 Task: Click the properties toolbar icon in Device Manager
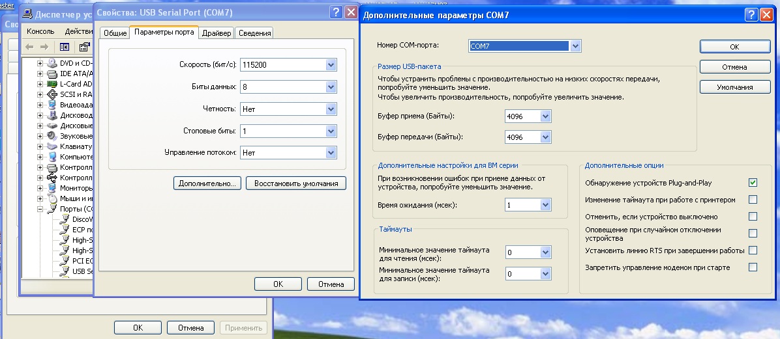[x=84, y=47]
